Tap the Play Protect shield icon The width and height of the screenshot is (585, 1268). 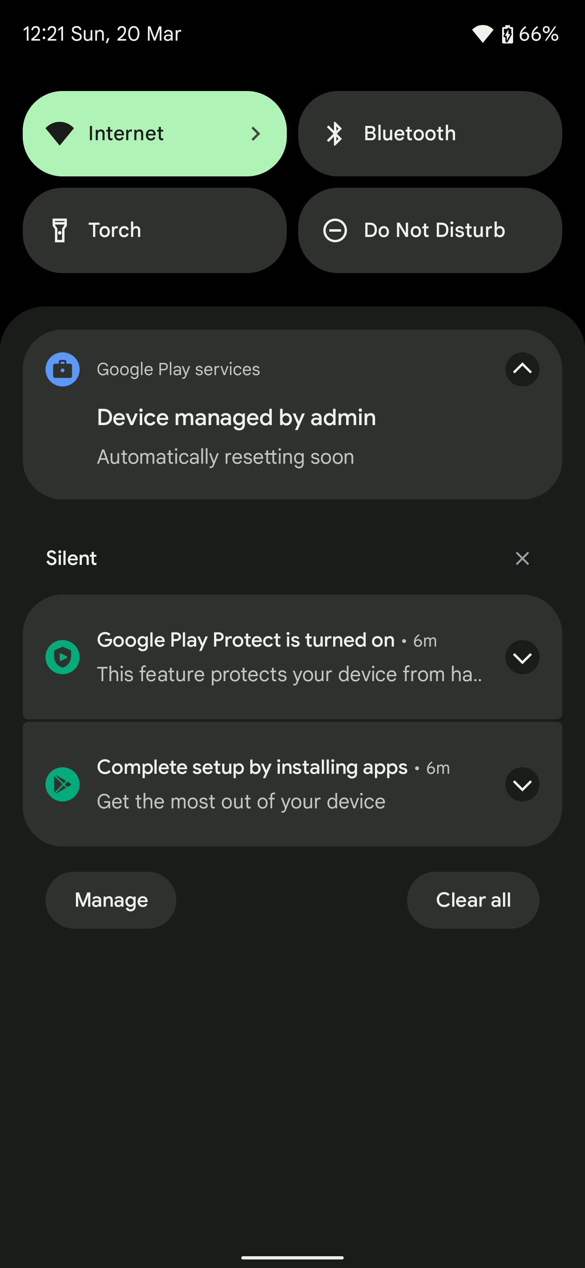(x=63, y=657)
